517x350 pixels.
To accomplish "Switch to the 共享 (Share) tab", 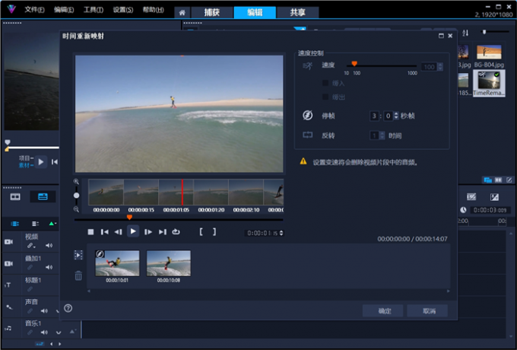I will (297, 12).
